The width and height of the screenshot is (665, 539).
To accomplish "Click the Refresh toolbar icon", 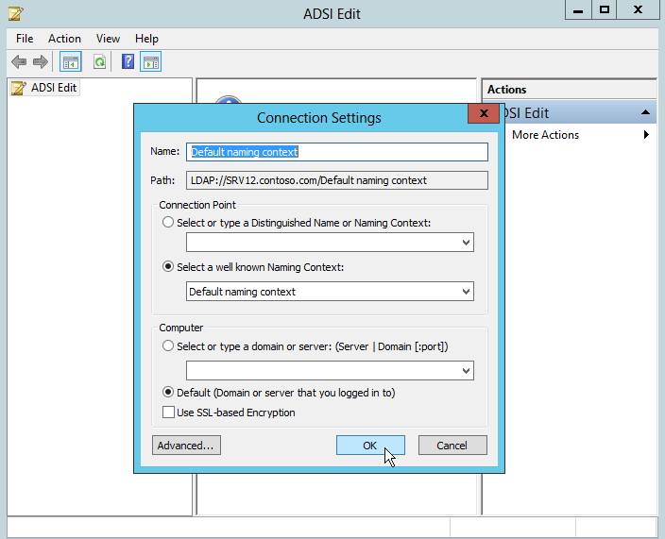I will 100,62.
